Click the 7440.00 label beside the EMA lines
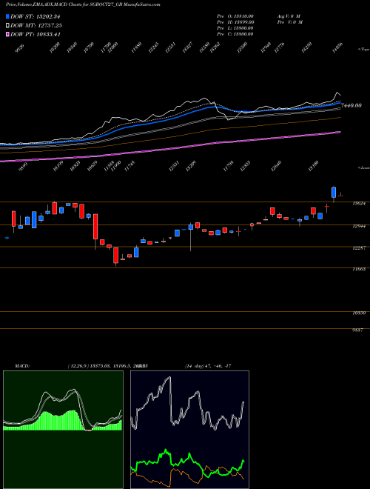 point(351,105)
